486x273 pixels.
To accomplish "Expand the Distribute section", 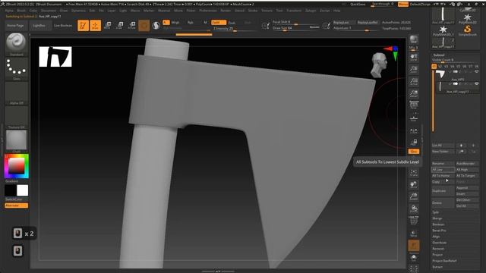I will [440, 243].
